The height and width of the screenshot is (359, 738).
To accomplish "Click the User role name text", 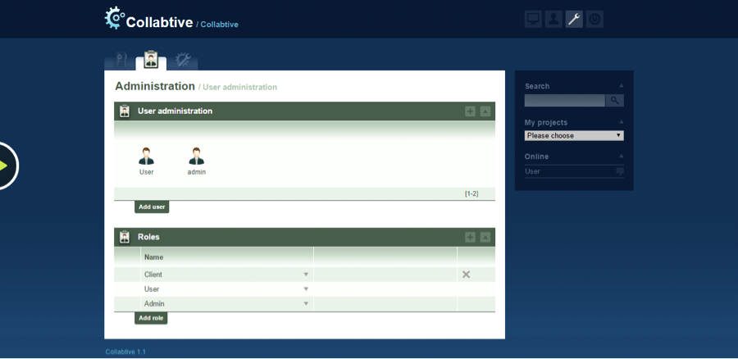I will (x=152, y=289).
